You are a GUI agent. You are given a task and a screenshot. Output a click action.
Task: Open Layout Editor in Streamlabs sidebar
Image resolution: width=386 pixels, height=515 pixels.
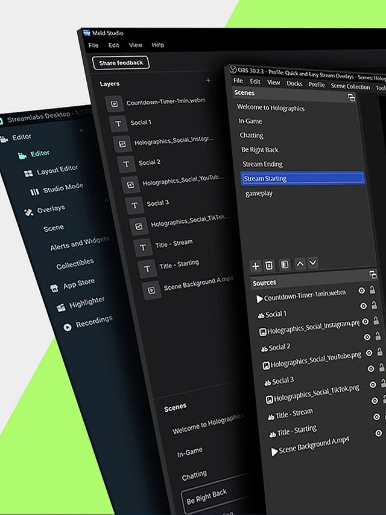click(57, 171)
